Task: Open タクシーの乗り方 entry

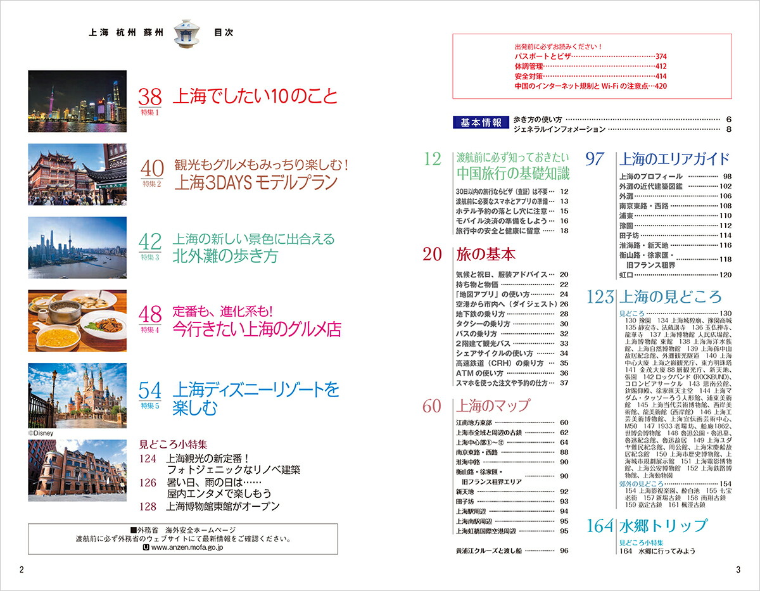Action: click(x=512, y=324)
